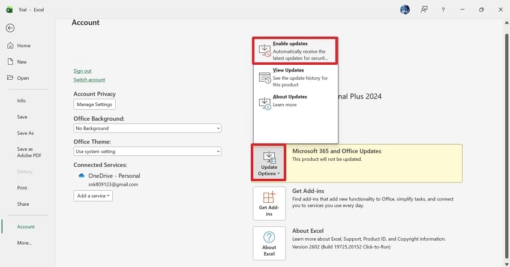This screenshot has height=267, width=510.
Task: Expand the Office Theme combo box
Action: 148,151
